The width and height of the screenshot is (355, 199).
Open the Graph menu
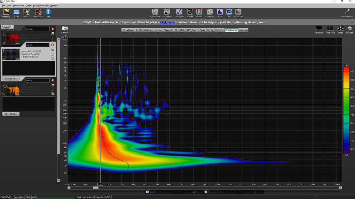28,6
